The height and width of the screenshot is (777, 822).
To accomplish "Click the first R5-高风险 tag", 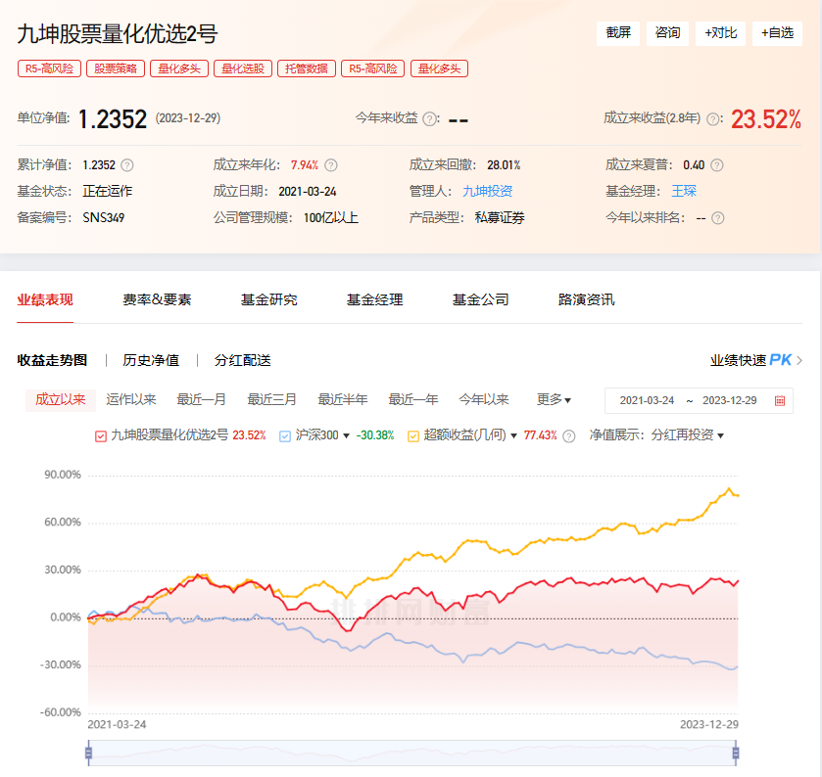I will 49,69.
